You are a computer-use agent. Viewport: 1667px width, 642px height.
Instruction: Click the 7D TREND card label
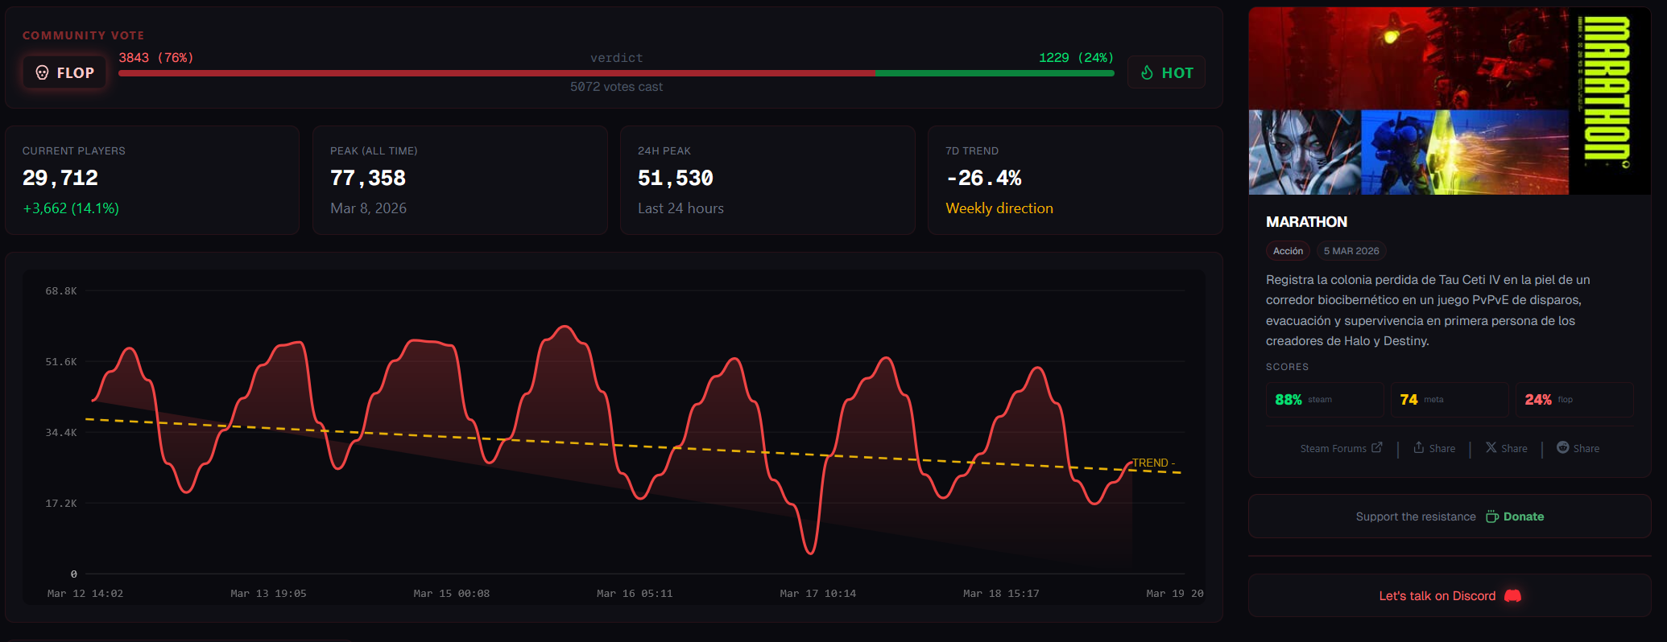[x=972, y=151]
